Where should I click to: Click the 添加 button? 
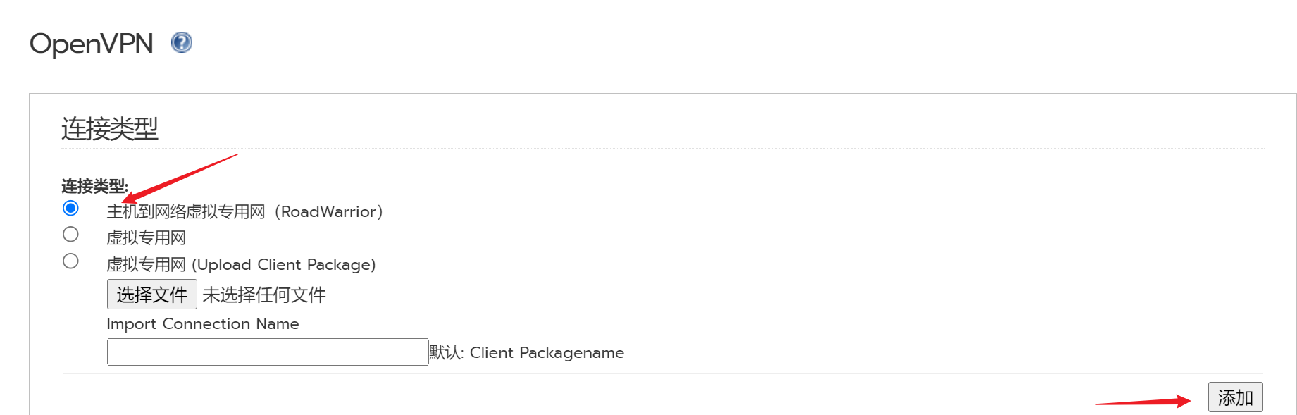click(x=1235, y=397)
